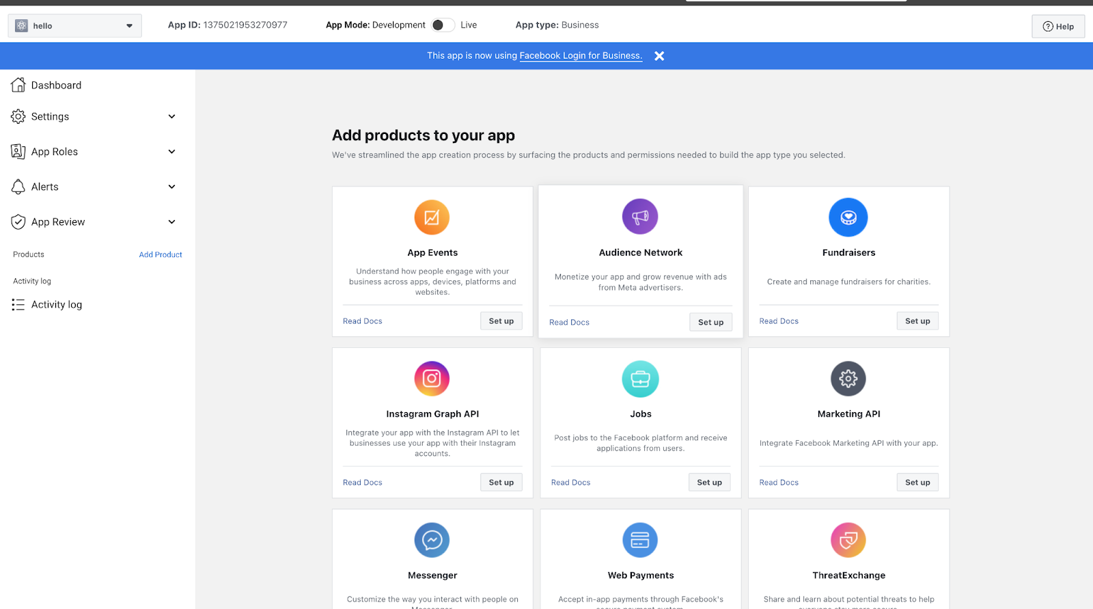The image size is (1093, 609).
Task: Follow the Facebook Login for Business link
Action: coord(581,56)
